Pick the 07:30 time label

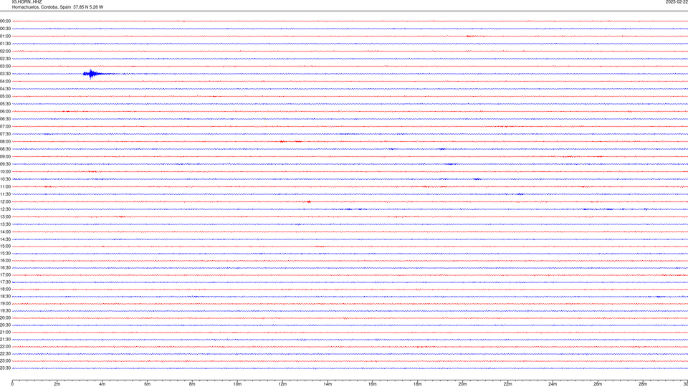point(5,134)
